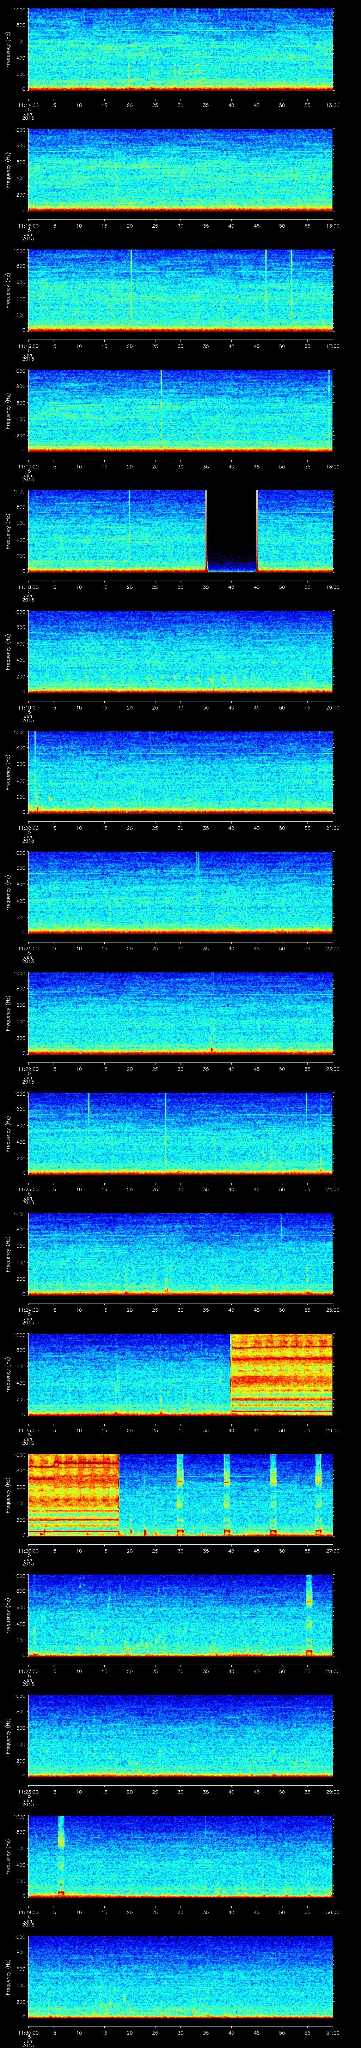The image size is (361, 2048).
Task: Open the spectrogram panel starting at 11:19:00
Action: pyautogui.click(x=180, y=652)
